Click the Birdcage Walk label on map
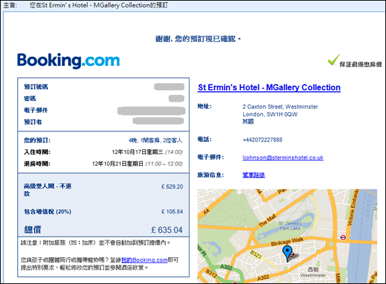386x284 pixels. pos(287,241)
